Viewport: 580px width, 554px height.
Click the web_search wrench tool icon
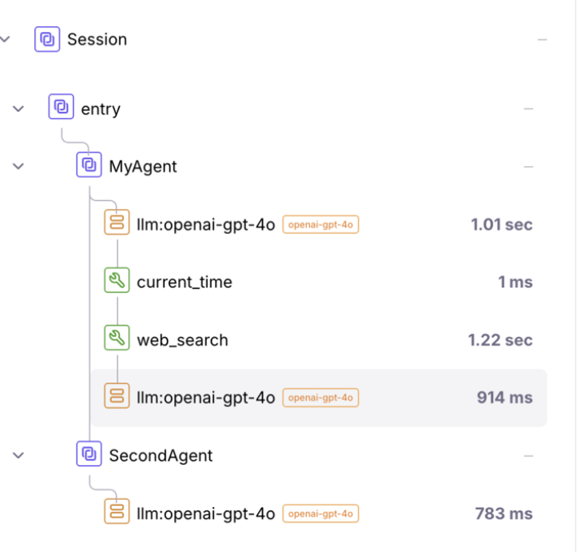tap(117, 339)
